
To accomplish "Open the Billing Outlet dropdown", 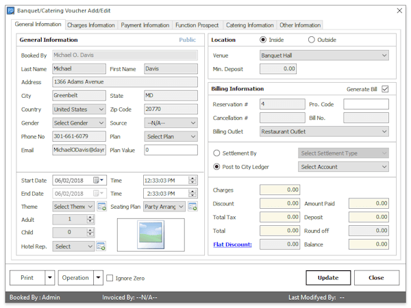I will [324, 131].
